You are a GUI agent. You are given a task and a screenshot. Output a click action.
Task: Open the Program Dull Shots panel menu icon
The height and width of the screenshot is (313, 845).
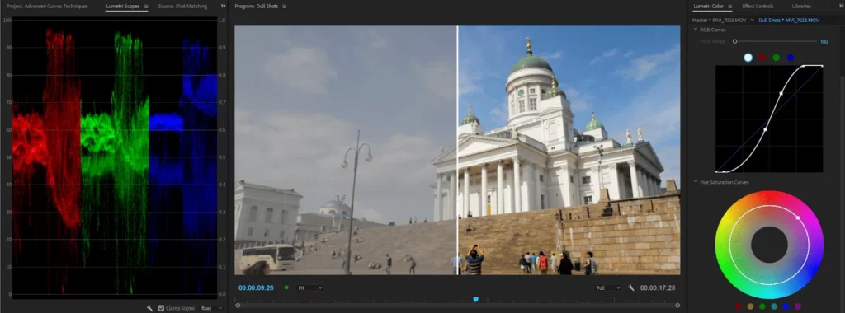coord(284,7)
